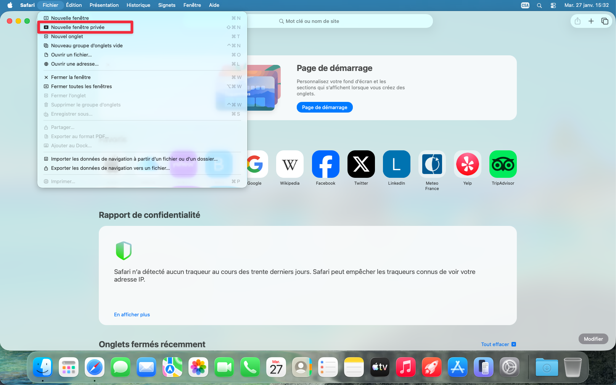
Task: Choose Fermer la fenêtre
Action: point(142,77)
